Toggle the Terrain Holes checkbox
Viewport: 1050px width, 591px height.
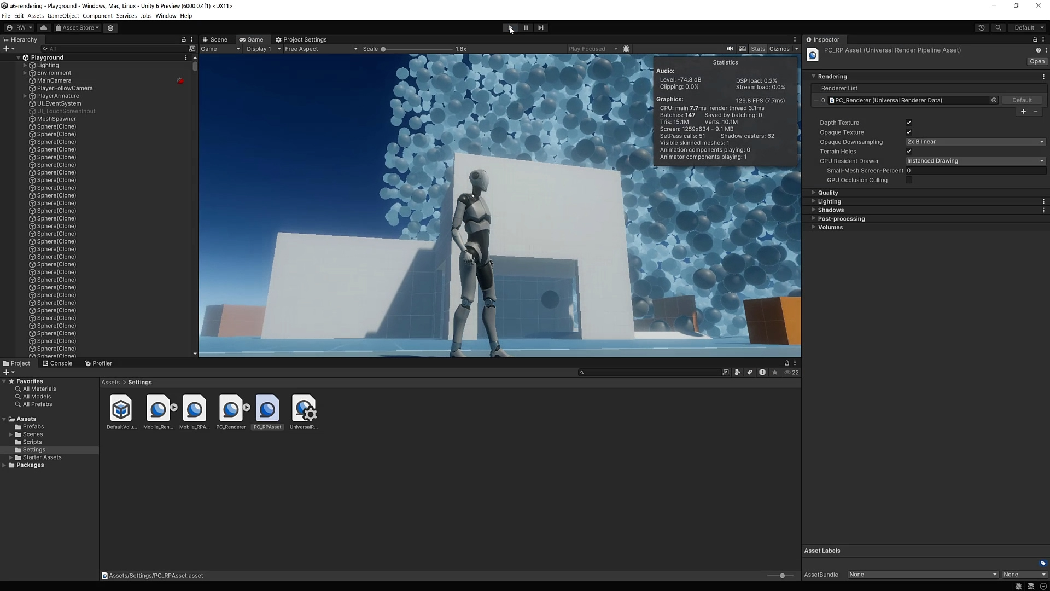coord(909,152)
